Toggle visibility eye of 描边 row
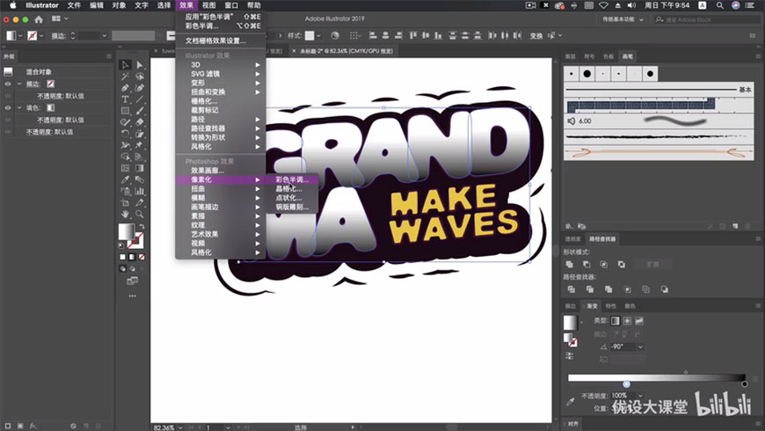 8,84
